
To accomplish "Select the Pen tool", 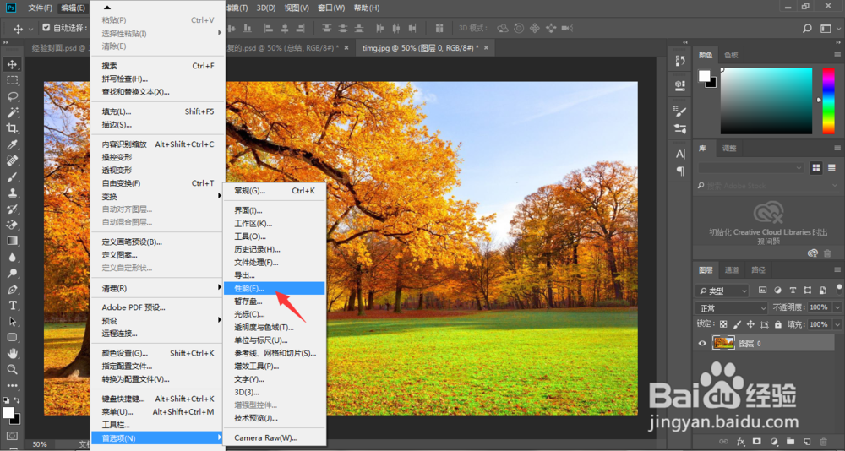I will (x=13, y=290).
